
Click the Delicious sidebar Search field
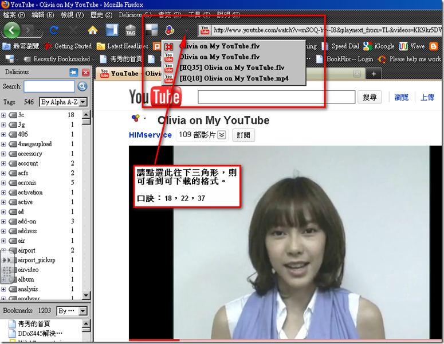[49, 86]
